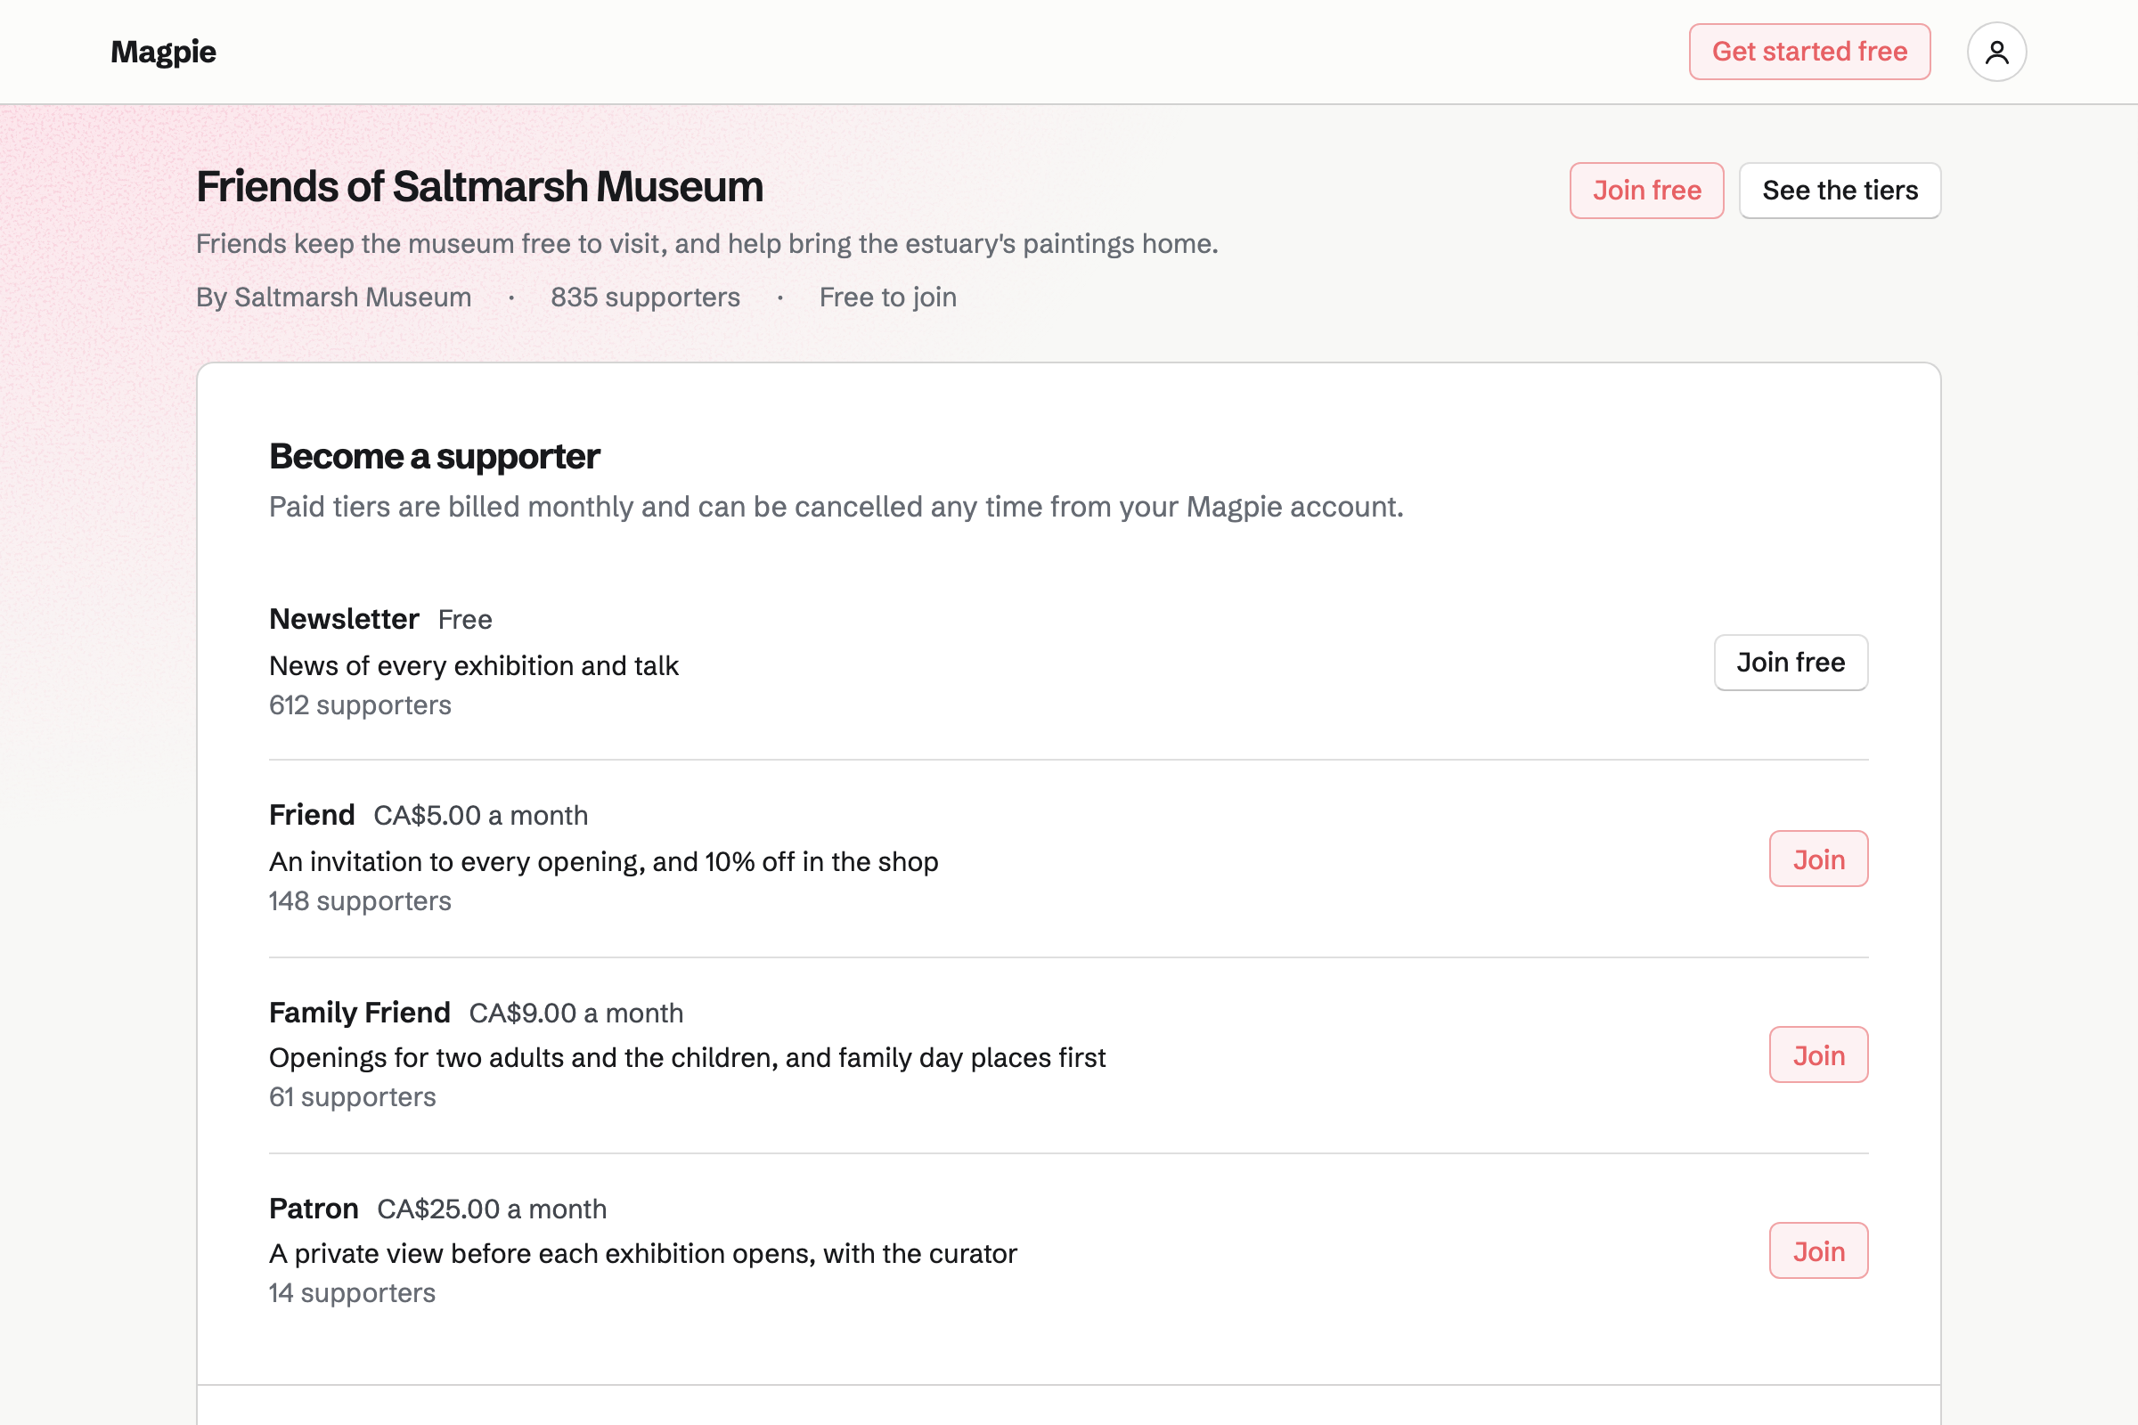The height and width of the screenshot is (1425, 2138).
Task: Click the paid tiers billing note
Action: coord(836,507)
